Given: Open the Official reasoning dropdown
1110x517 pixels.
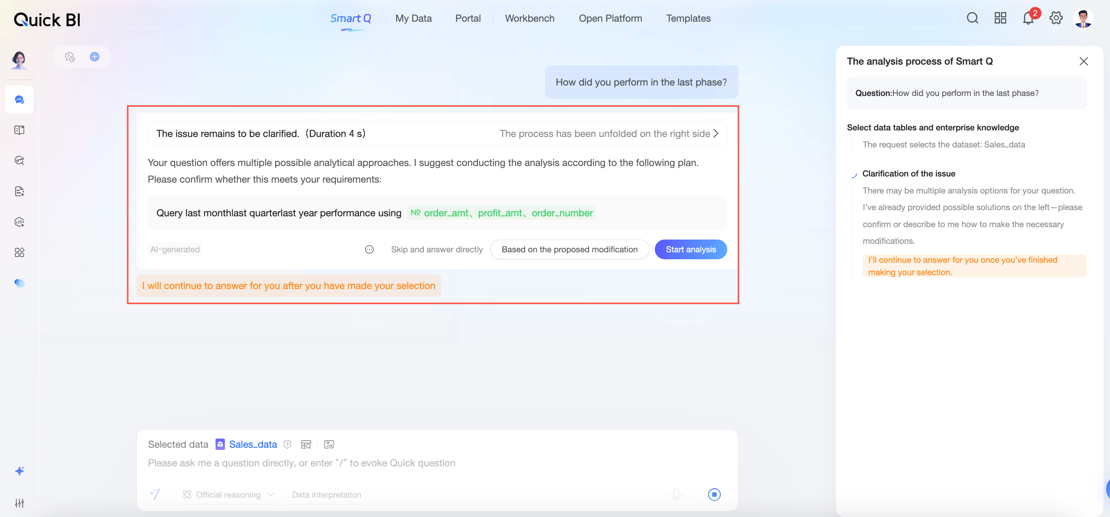Looking at the screenshot, I should [228, 495].
